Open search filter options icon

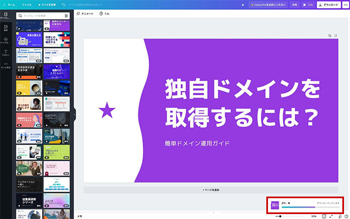coord(66,16)
